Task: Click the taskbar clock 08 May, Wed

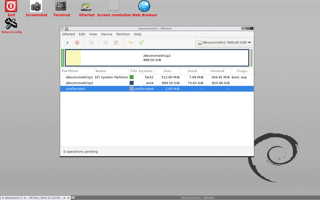Action: coord(45,198)
